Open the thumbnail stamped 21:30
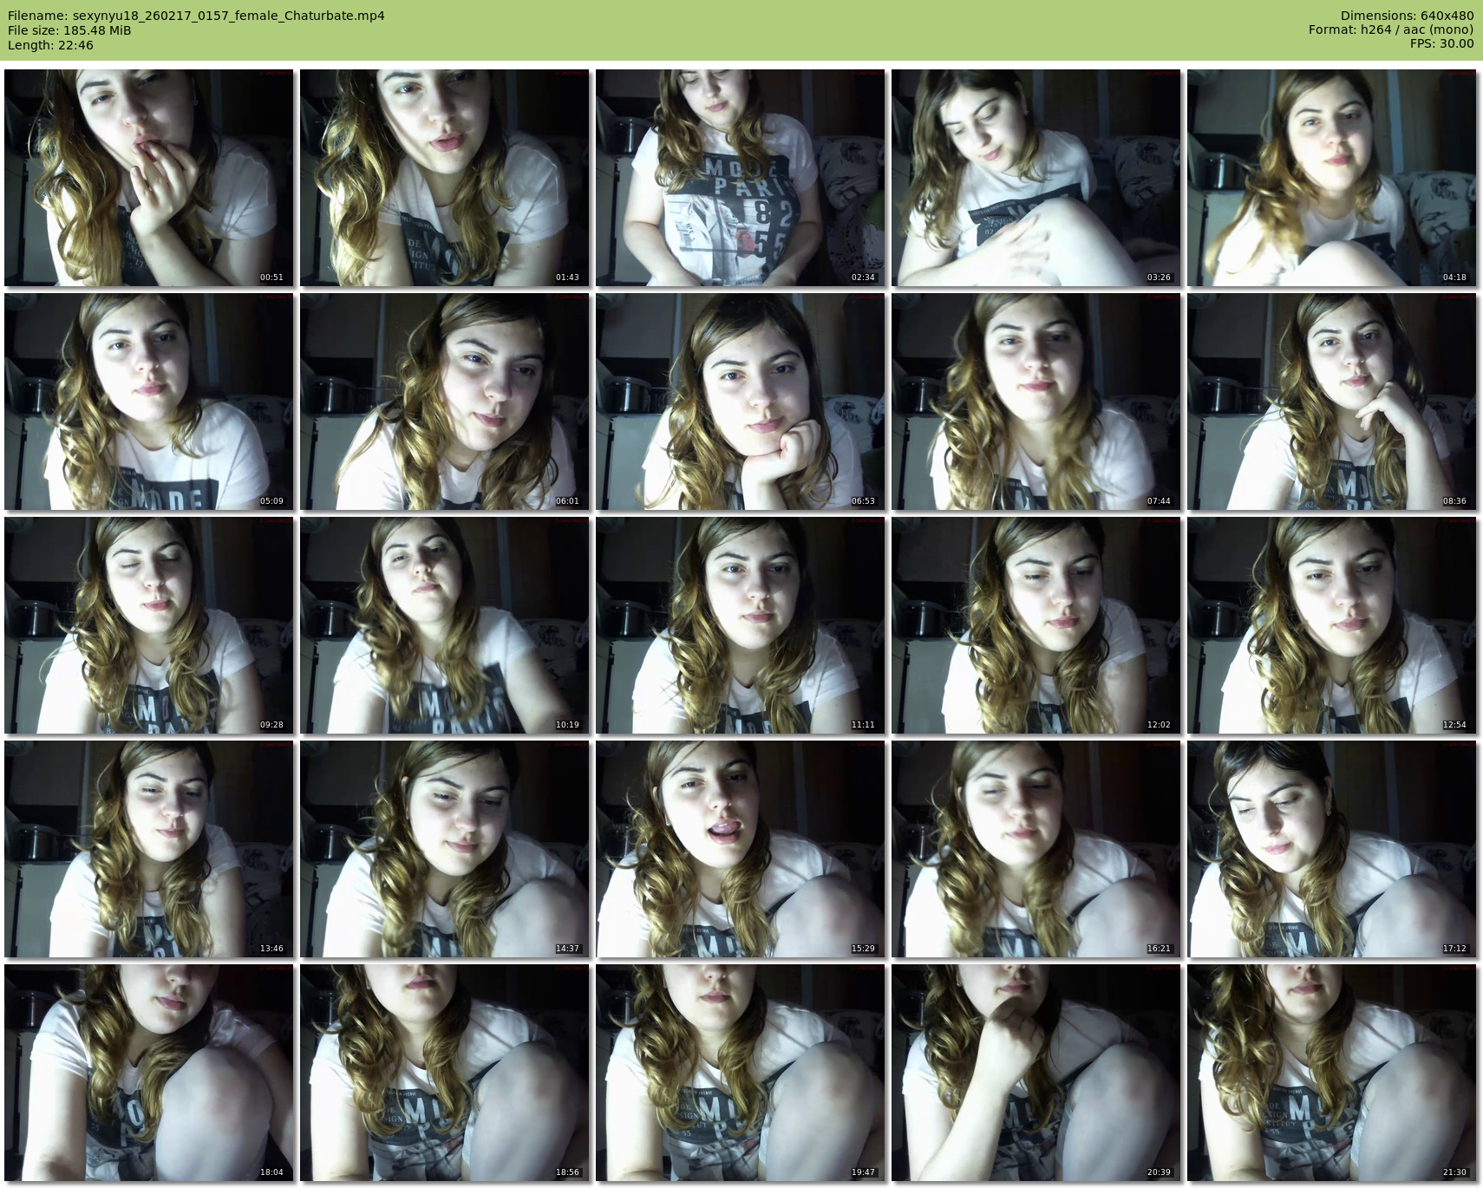Image resolution: width=1483 pixels, height=1188 pixels. coord(1332,1073)
